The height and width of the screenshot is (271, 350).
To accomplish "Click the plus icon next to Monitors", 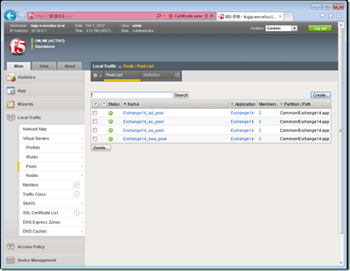I will 77,185.
